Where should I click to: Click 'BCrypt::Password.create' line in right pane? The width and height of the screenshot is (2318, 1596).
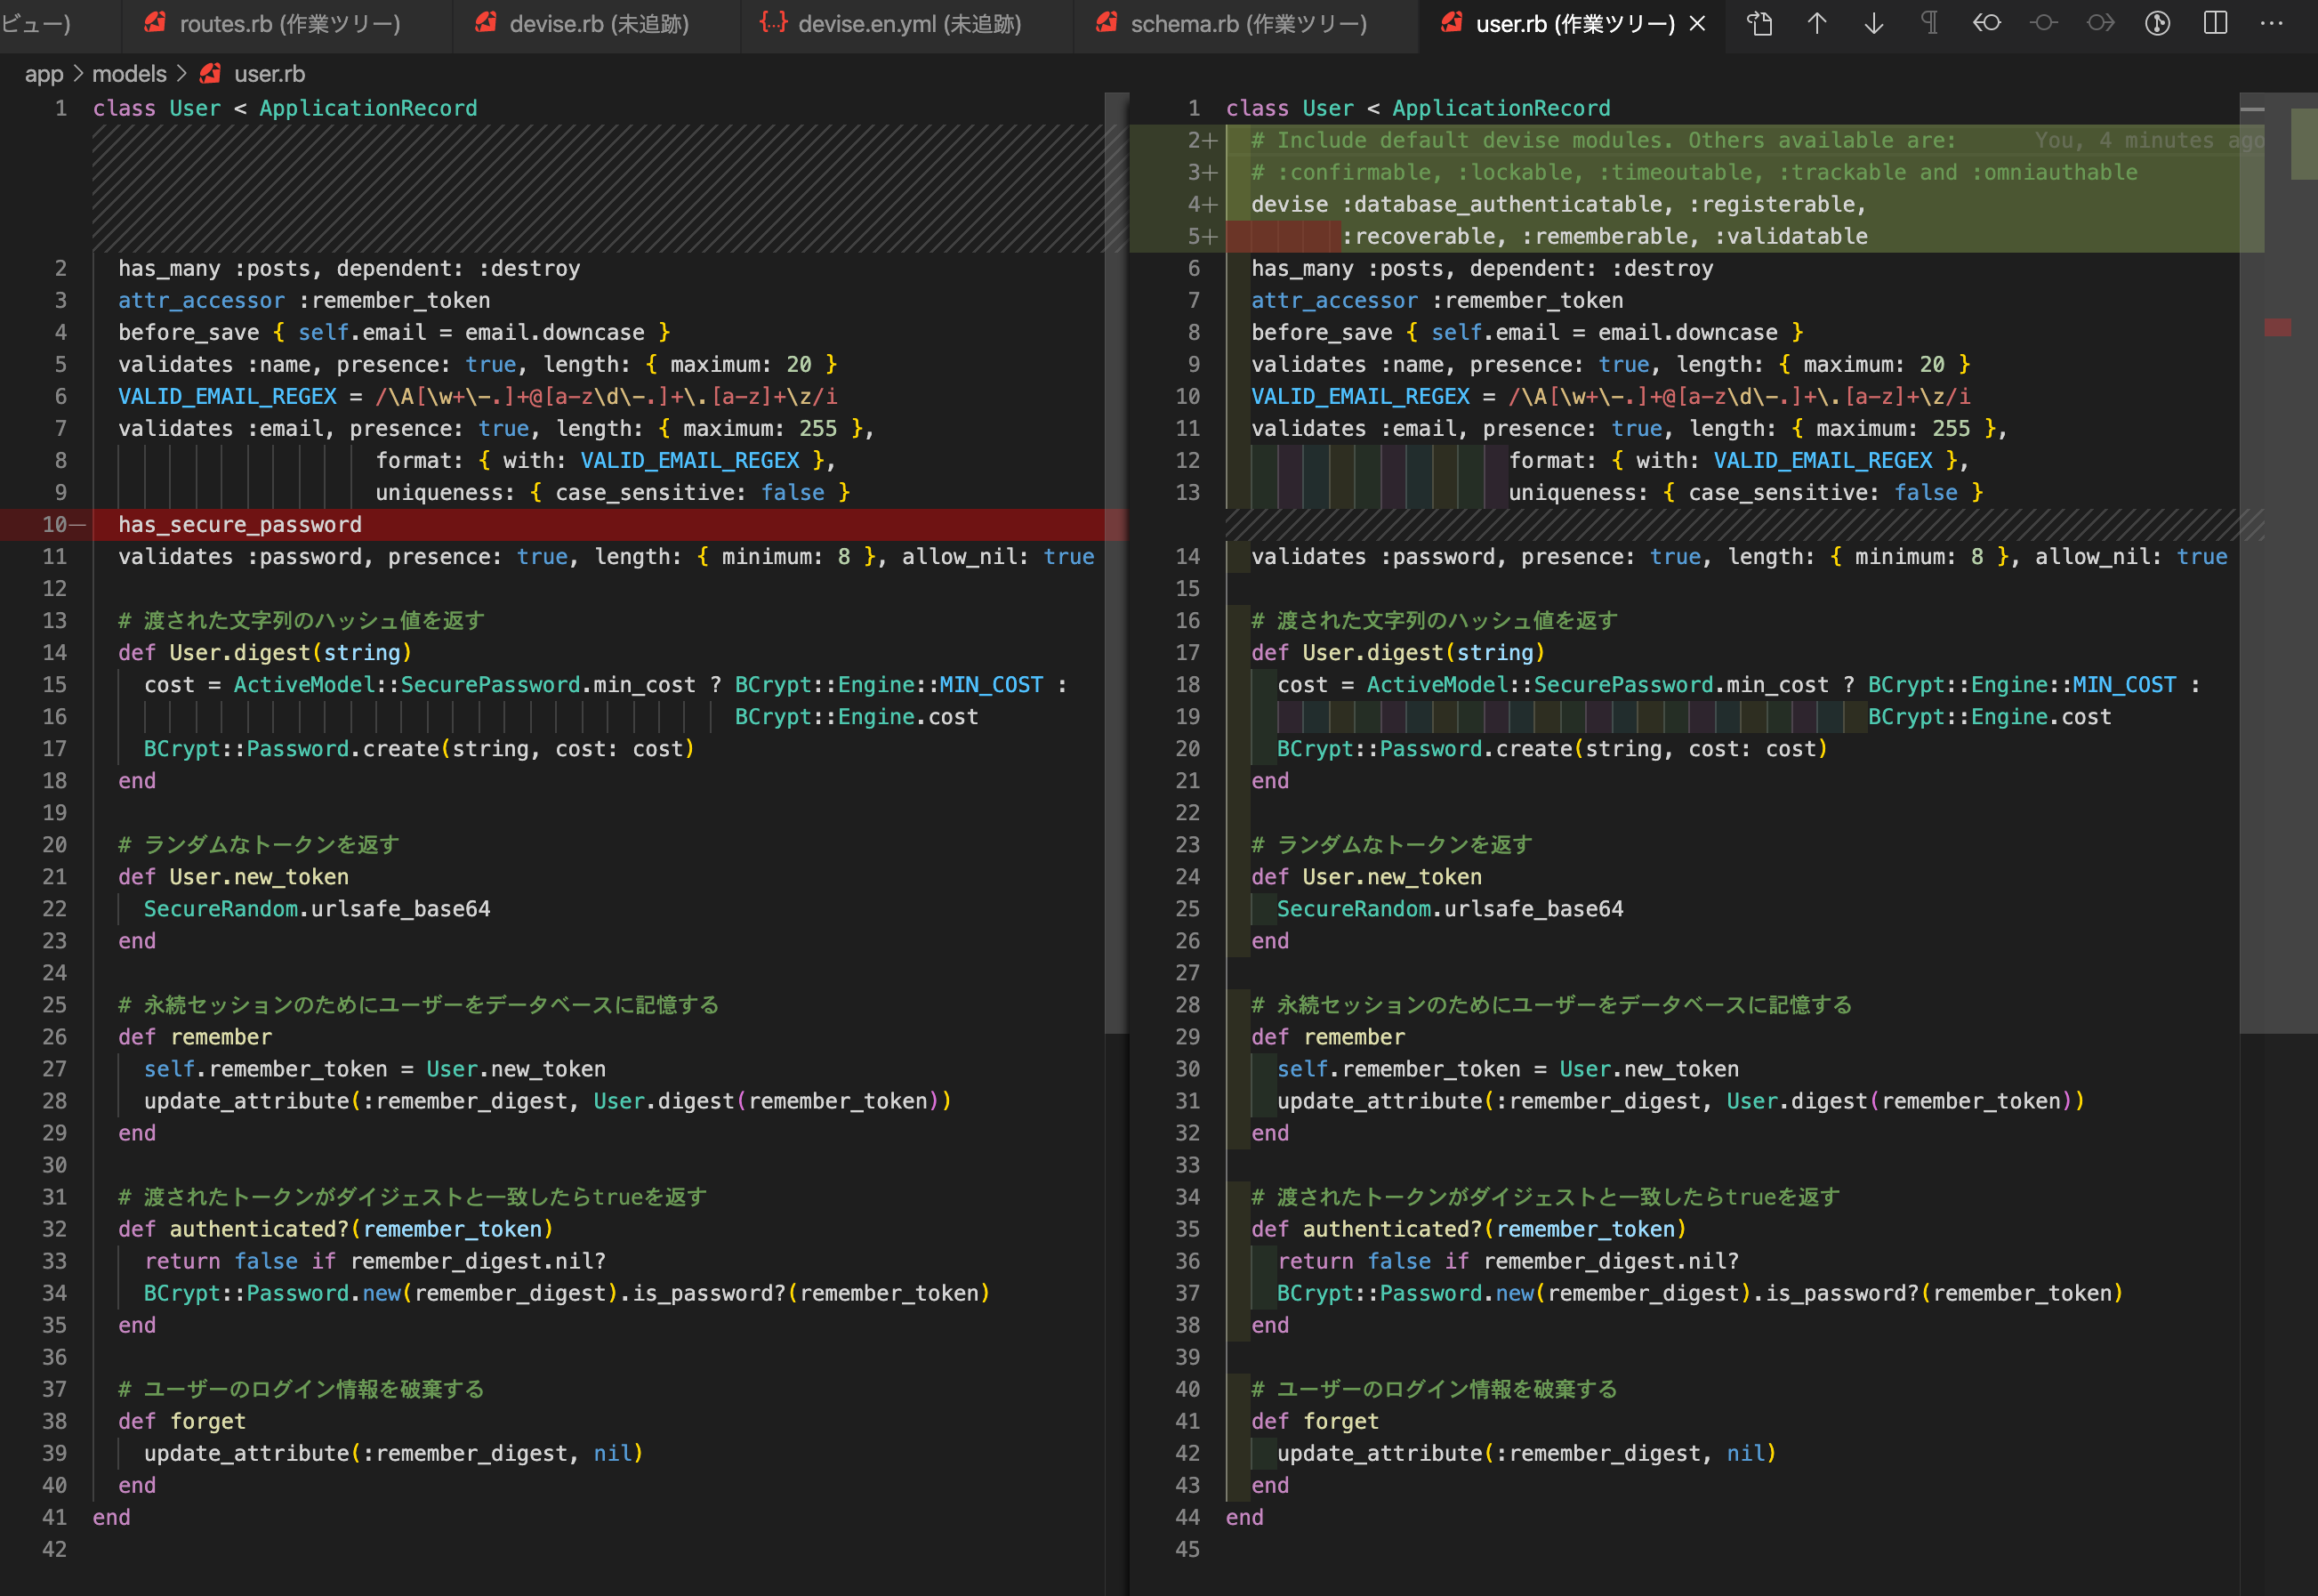pos(1552,749)
